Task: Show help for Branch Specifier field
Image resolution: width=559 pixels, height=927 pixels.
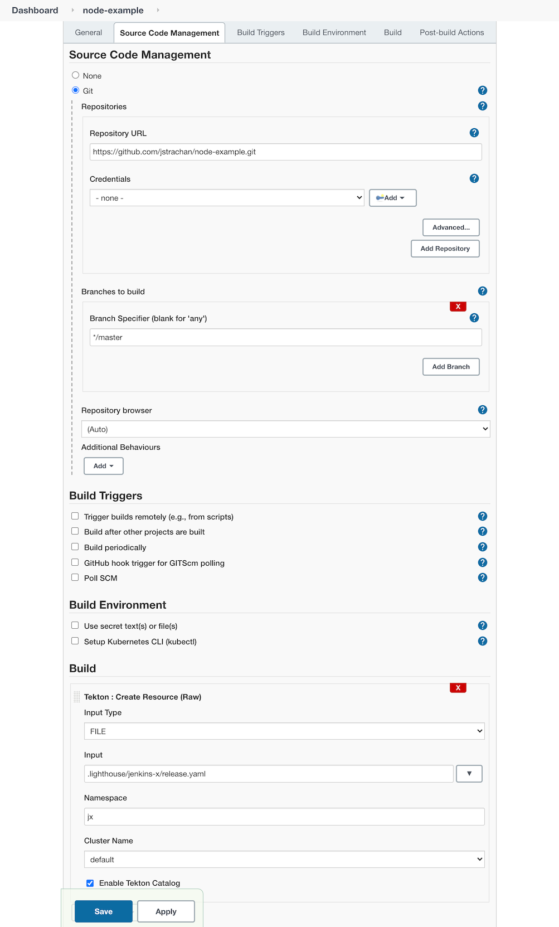Action: tap(474, 318)
